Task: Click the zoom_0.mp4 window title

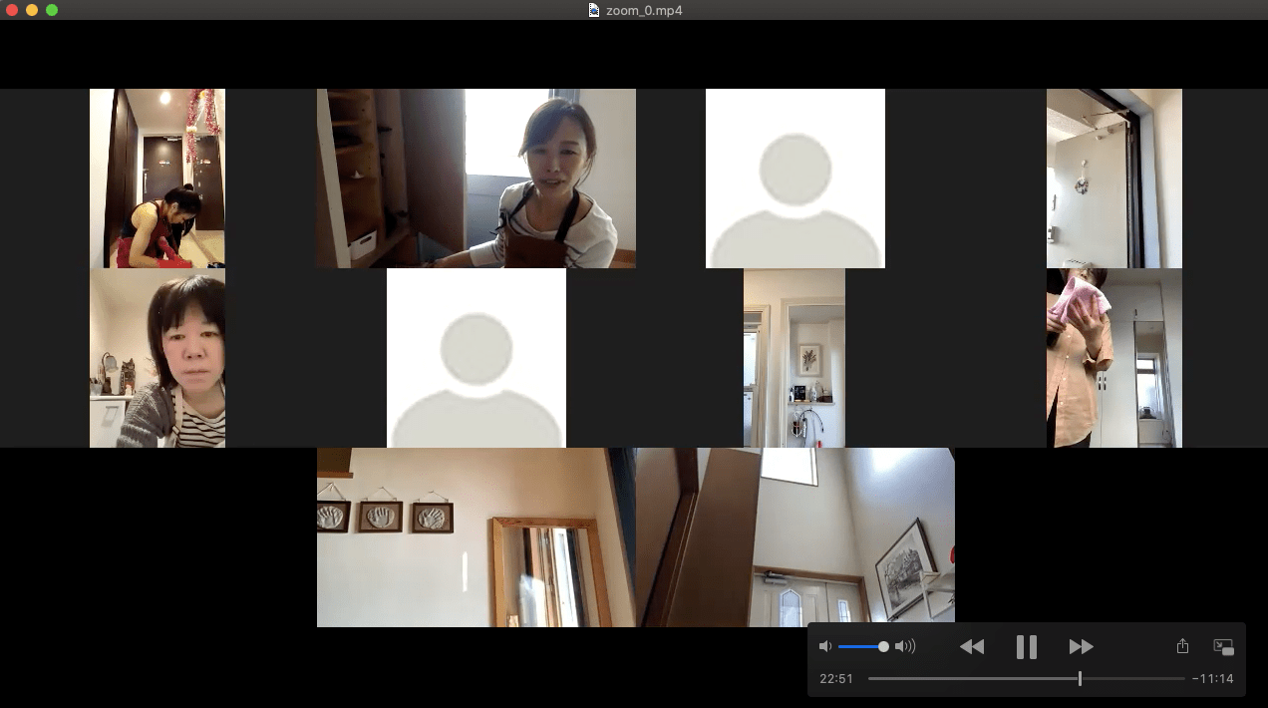Action: point(644,10)
